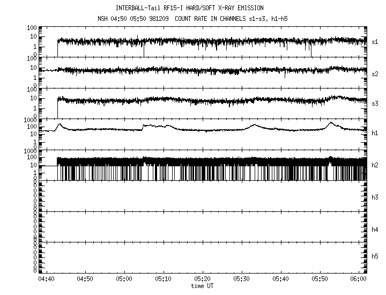
Task: Select the 05:30 time axis label
Action: [242, 279]
